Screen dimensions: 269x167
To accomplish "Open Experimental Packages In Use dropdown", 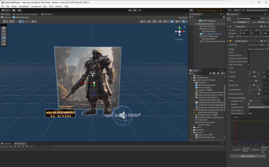I will 210,10.
